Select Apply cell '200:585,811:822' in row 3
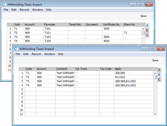This screenshot has width=167, height=126. tap(134, 81)
